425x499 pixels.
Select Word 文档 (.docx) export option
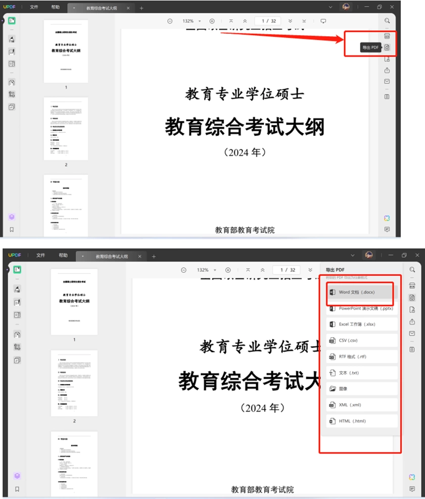tap(360, 292)
